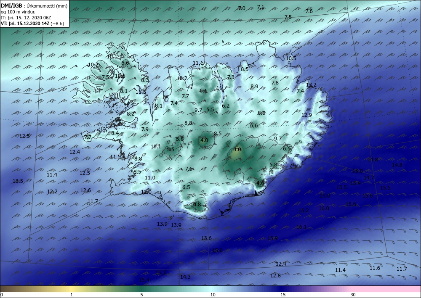Click the 15.2 value over the southeast sea
The height and width of the screenshot is (298, 421).
(304, 211)
